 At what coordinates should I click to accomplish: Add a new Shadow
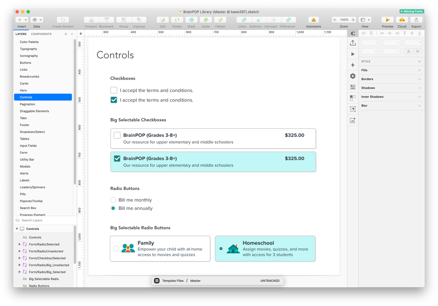click(419, 88)
